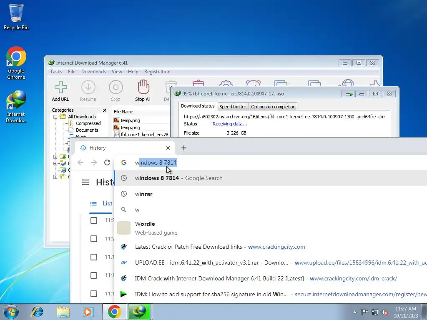This screenshot has width=427, height=320.
Task: Click the Chrome address bar text
Action: (156, 162)
